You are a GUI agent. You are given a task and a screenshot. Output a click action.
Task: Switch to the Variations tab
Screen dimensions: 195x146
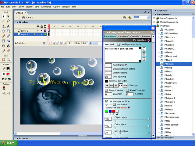[123, 36]
